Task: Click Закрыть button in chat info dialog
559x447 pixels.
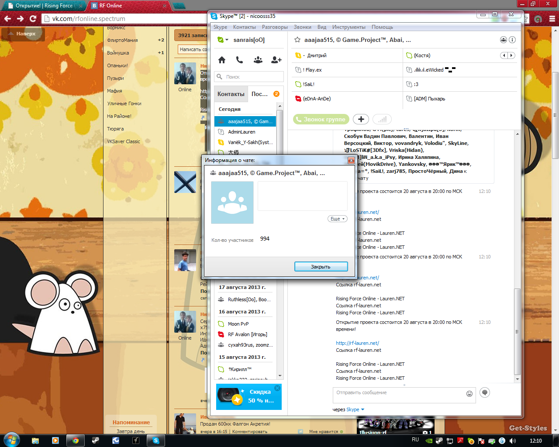Action: point(321,267)
